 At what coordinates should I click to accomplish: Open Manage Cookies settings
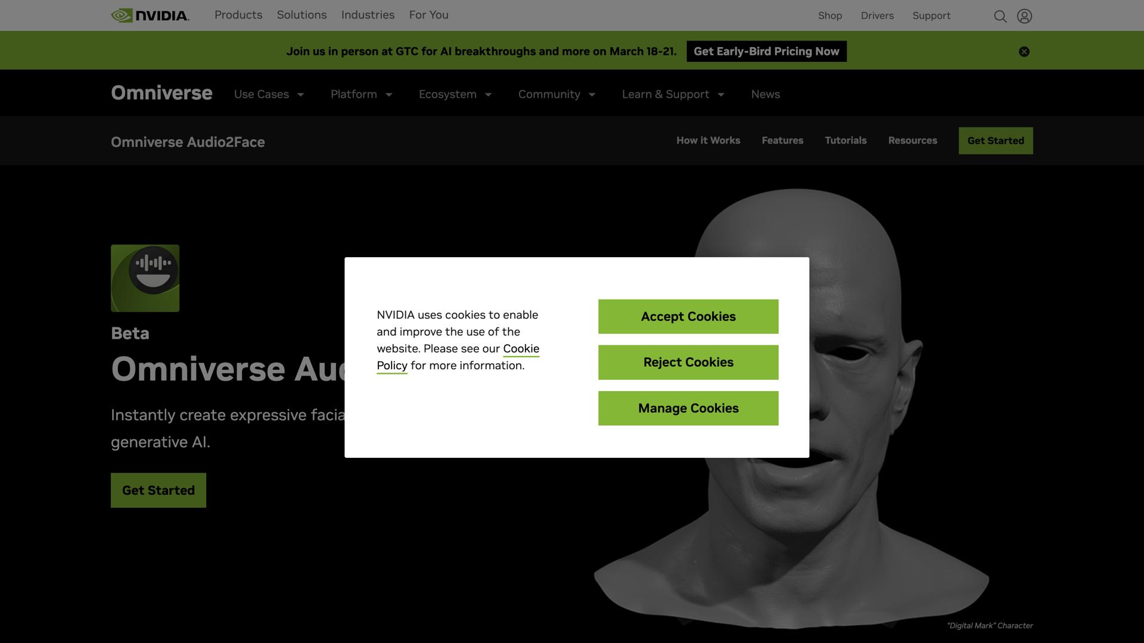[x=688, y=408]
